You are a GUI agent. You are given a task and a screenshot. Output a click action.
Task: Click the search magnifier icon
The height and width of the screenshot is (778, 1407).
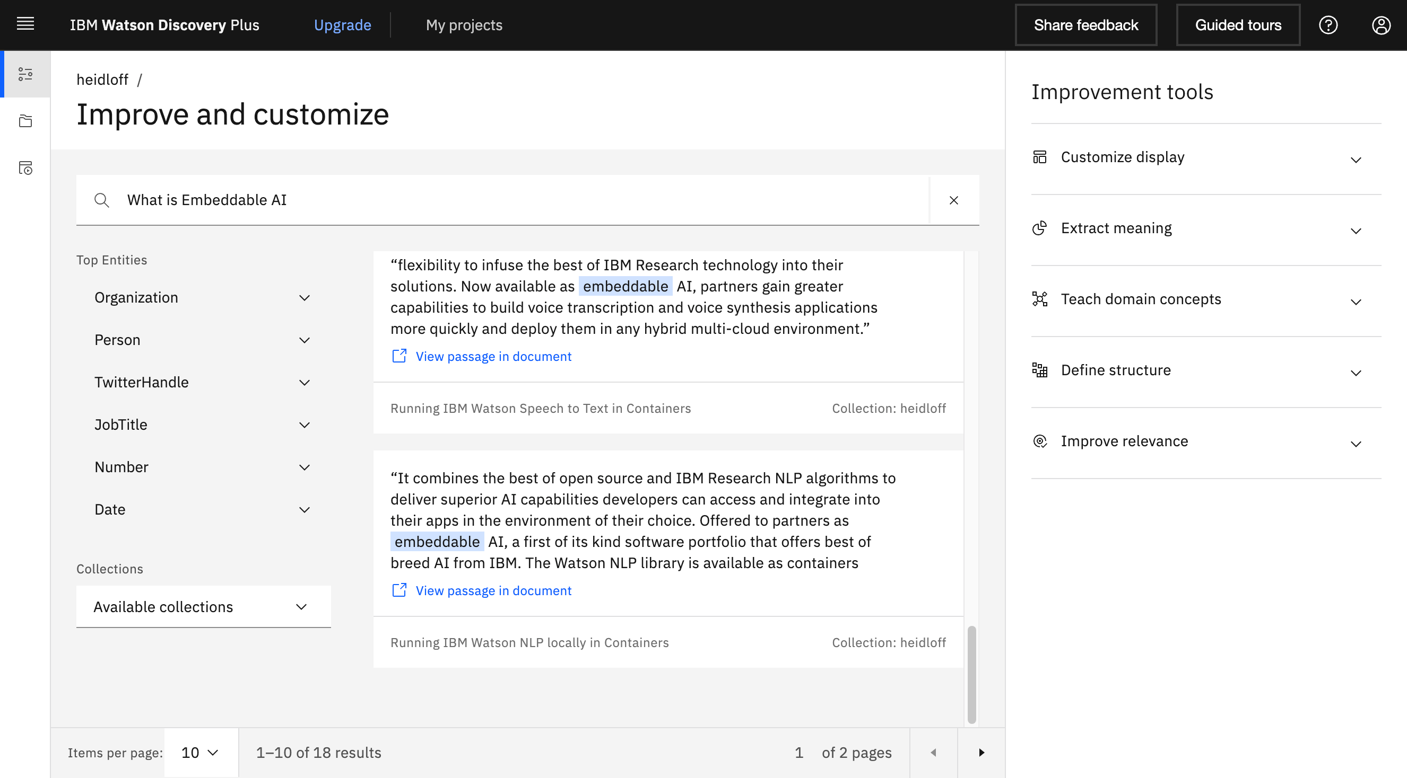101,200
